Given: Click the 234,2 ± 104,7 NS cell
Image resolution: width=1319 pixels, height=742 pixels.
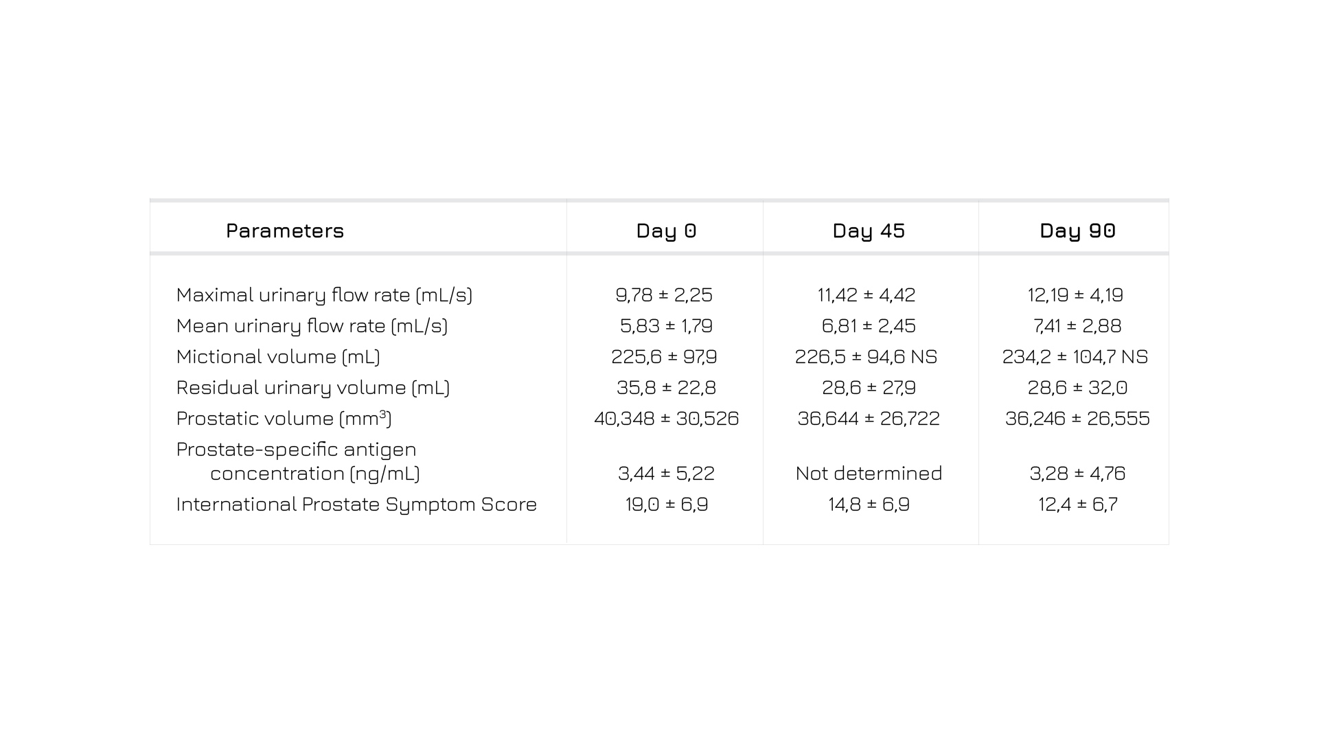Looking at the screenshot, I should (x=1075, y=357).
